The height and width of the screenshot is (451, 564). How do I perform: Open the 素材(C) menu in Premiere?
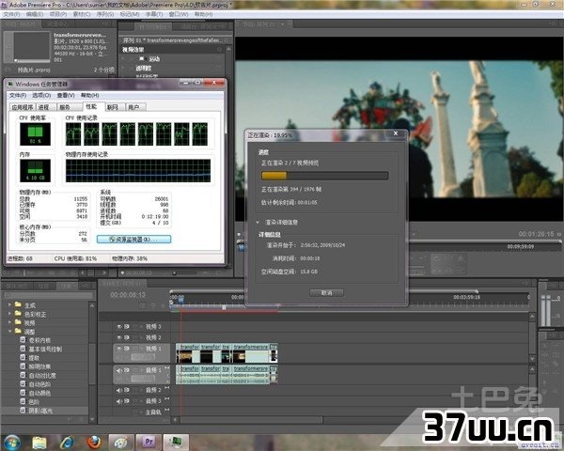[82, 14]
